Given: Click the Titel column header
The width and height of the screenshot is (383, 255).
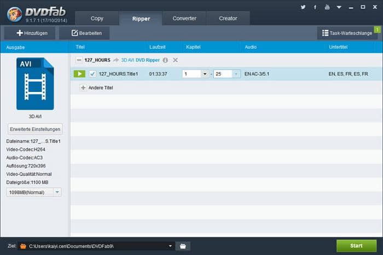Looking at the screenshot, I should point(80,47).
